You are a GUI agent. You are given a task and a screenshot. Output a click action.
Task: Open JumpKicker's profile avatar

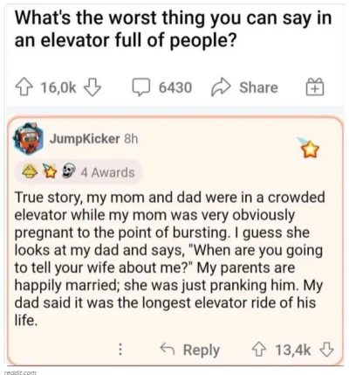point(27,138)
